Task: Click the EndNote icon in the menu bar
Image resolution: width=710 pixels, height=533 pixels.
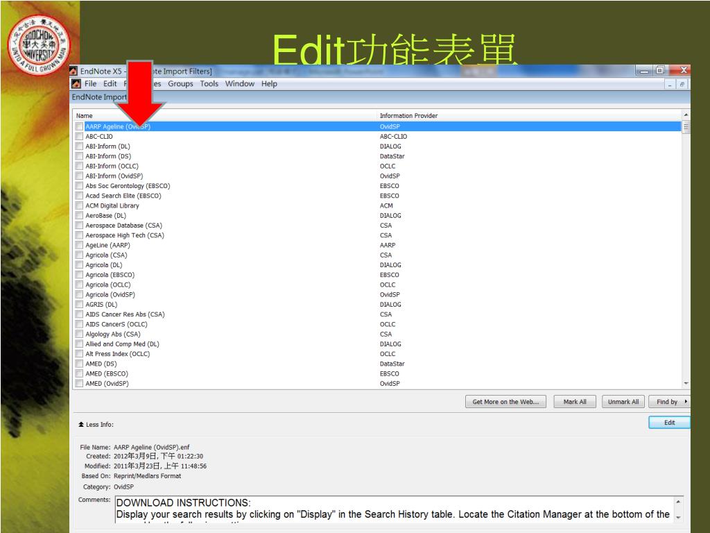Action: coord(76,84)
